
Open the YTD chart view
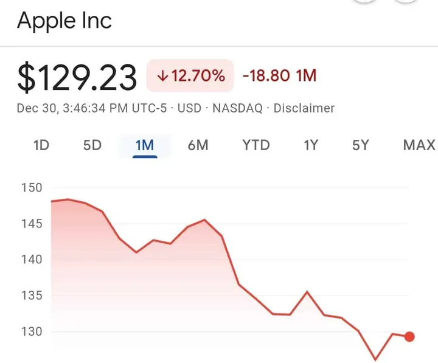(x=255, y=145)
